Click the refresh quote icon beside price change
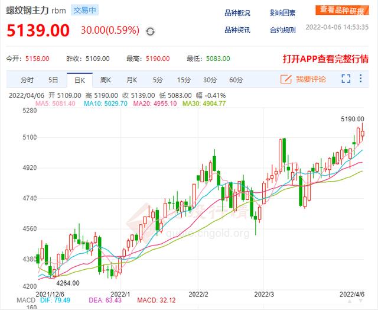This screenshot has width=378, height=310. (151, 31)
